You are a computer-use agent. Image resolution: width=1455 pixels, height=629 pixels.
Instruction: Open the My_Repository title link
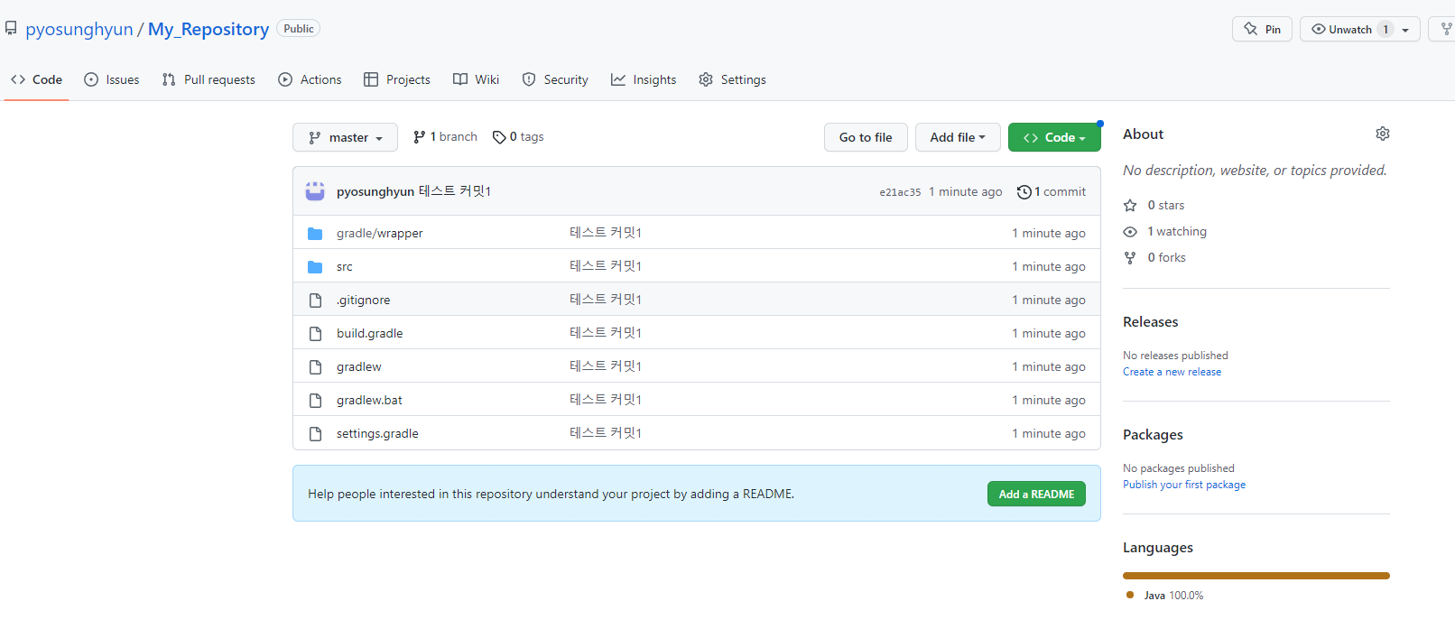209,29
